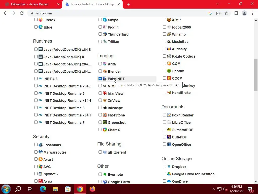Viewport: 258px width, 194px height.
Task: Select the Ninite browser tab
Action: tap(92, 4)
